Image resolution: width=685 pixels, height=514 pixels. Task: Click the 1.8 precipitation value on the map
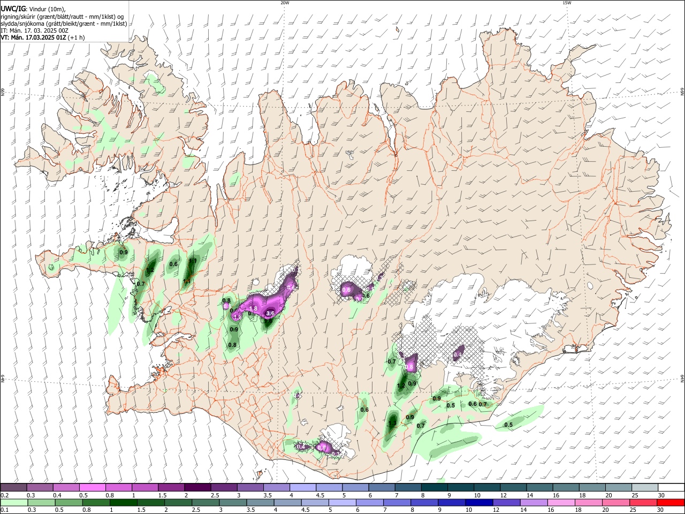coord(254,309)
